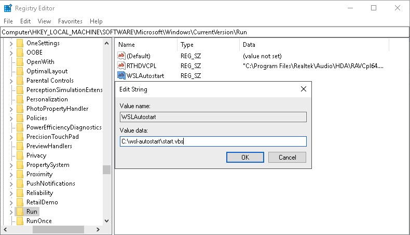Expand the Proximity tree node
Screen dimensions: 410x235
point(11,175)
